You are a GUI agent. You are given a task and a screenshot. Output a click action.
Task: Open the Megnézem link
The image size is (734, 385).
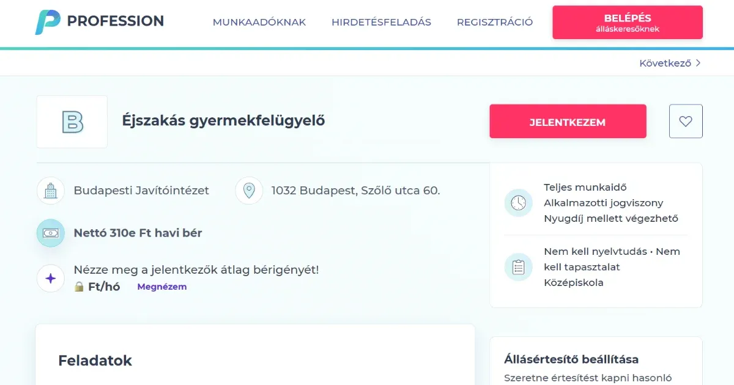coord(161,286)
